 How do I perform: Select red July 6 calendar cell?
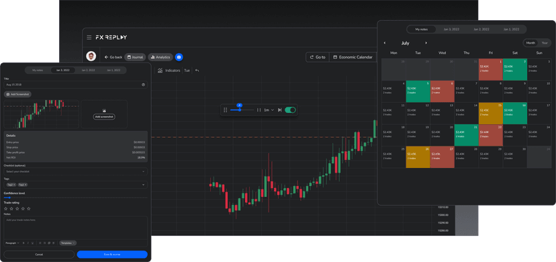tap(442, 91)
